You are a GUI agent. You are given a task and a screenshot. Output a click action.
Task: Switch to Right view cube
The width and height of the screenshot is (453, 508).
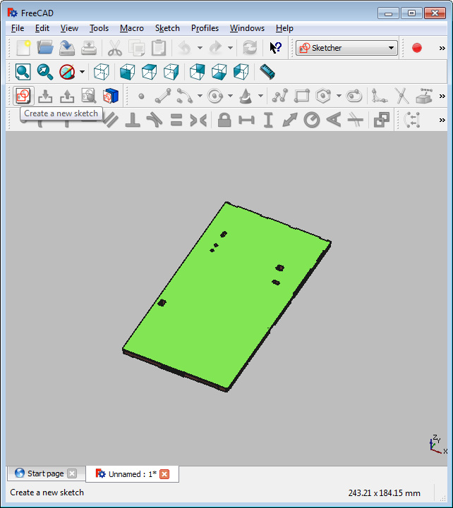[171, 72]
